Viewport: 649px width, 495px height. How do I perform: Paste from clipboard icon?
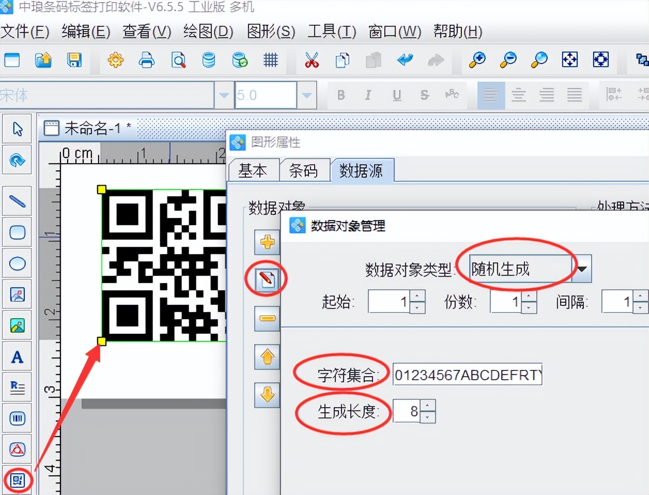pos(374,60)
